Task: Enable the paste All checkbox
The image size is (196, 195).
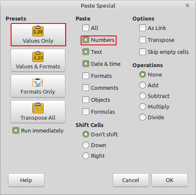Action: point(86,28)
